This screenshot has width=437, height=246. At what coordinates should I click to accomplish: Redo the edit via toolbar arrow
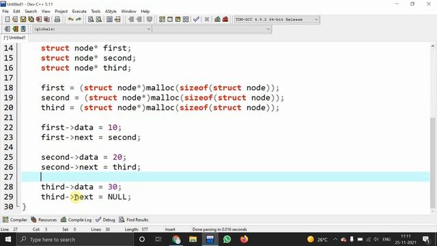point(79,19)
